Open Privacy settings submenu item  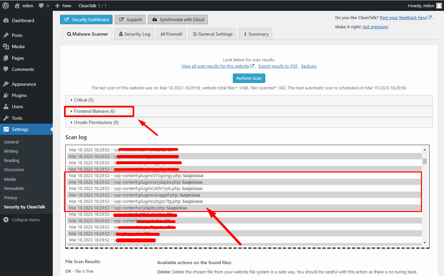click(11, 198)
